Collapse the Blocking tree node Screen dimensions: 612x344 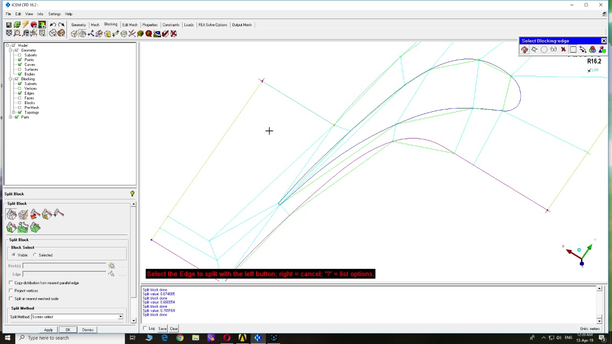pyautogui.click(x=11, y=79)
